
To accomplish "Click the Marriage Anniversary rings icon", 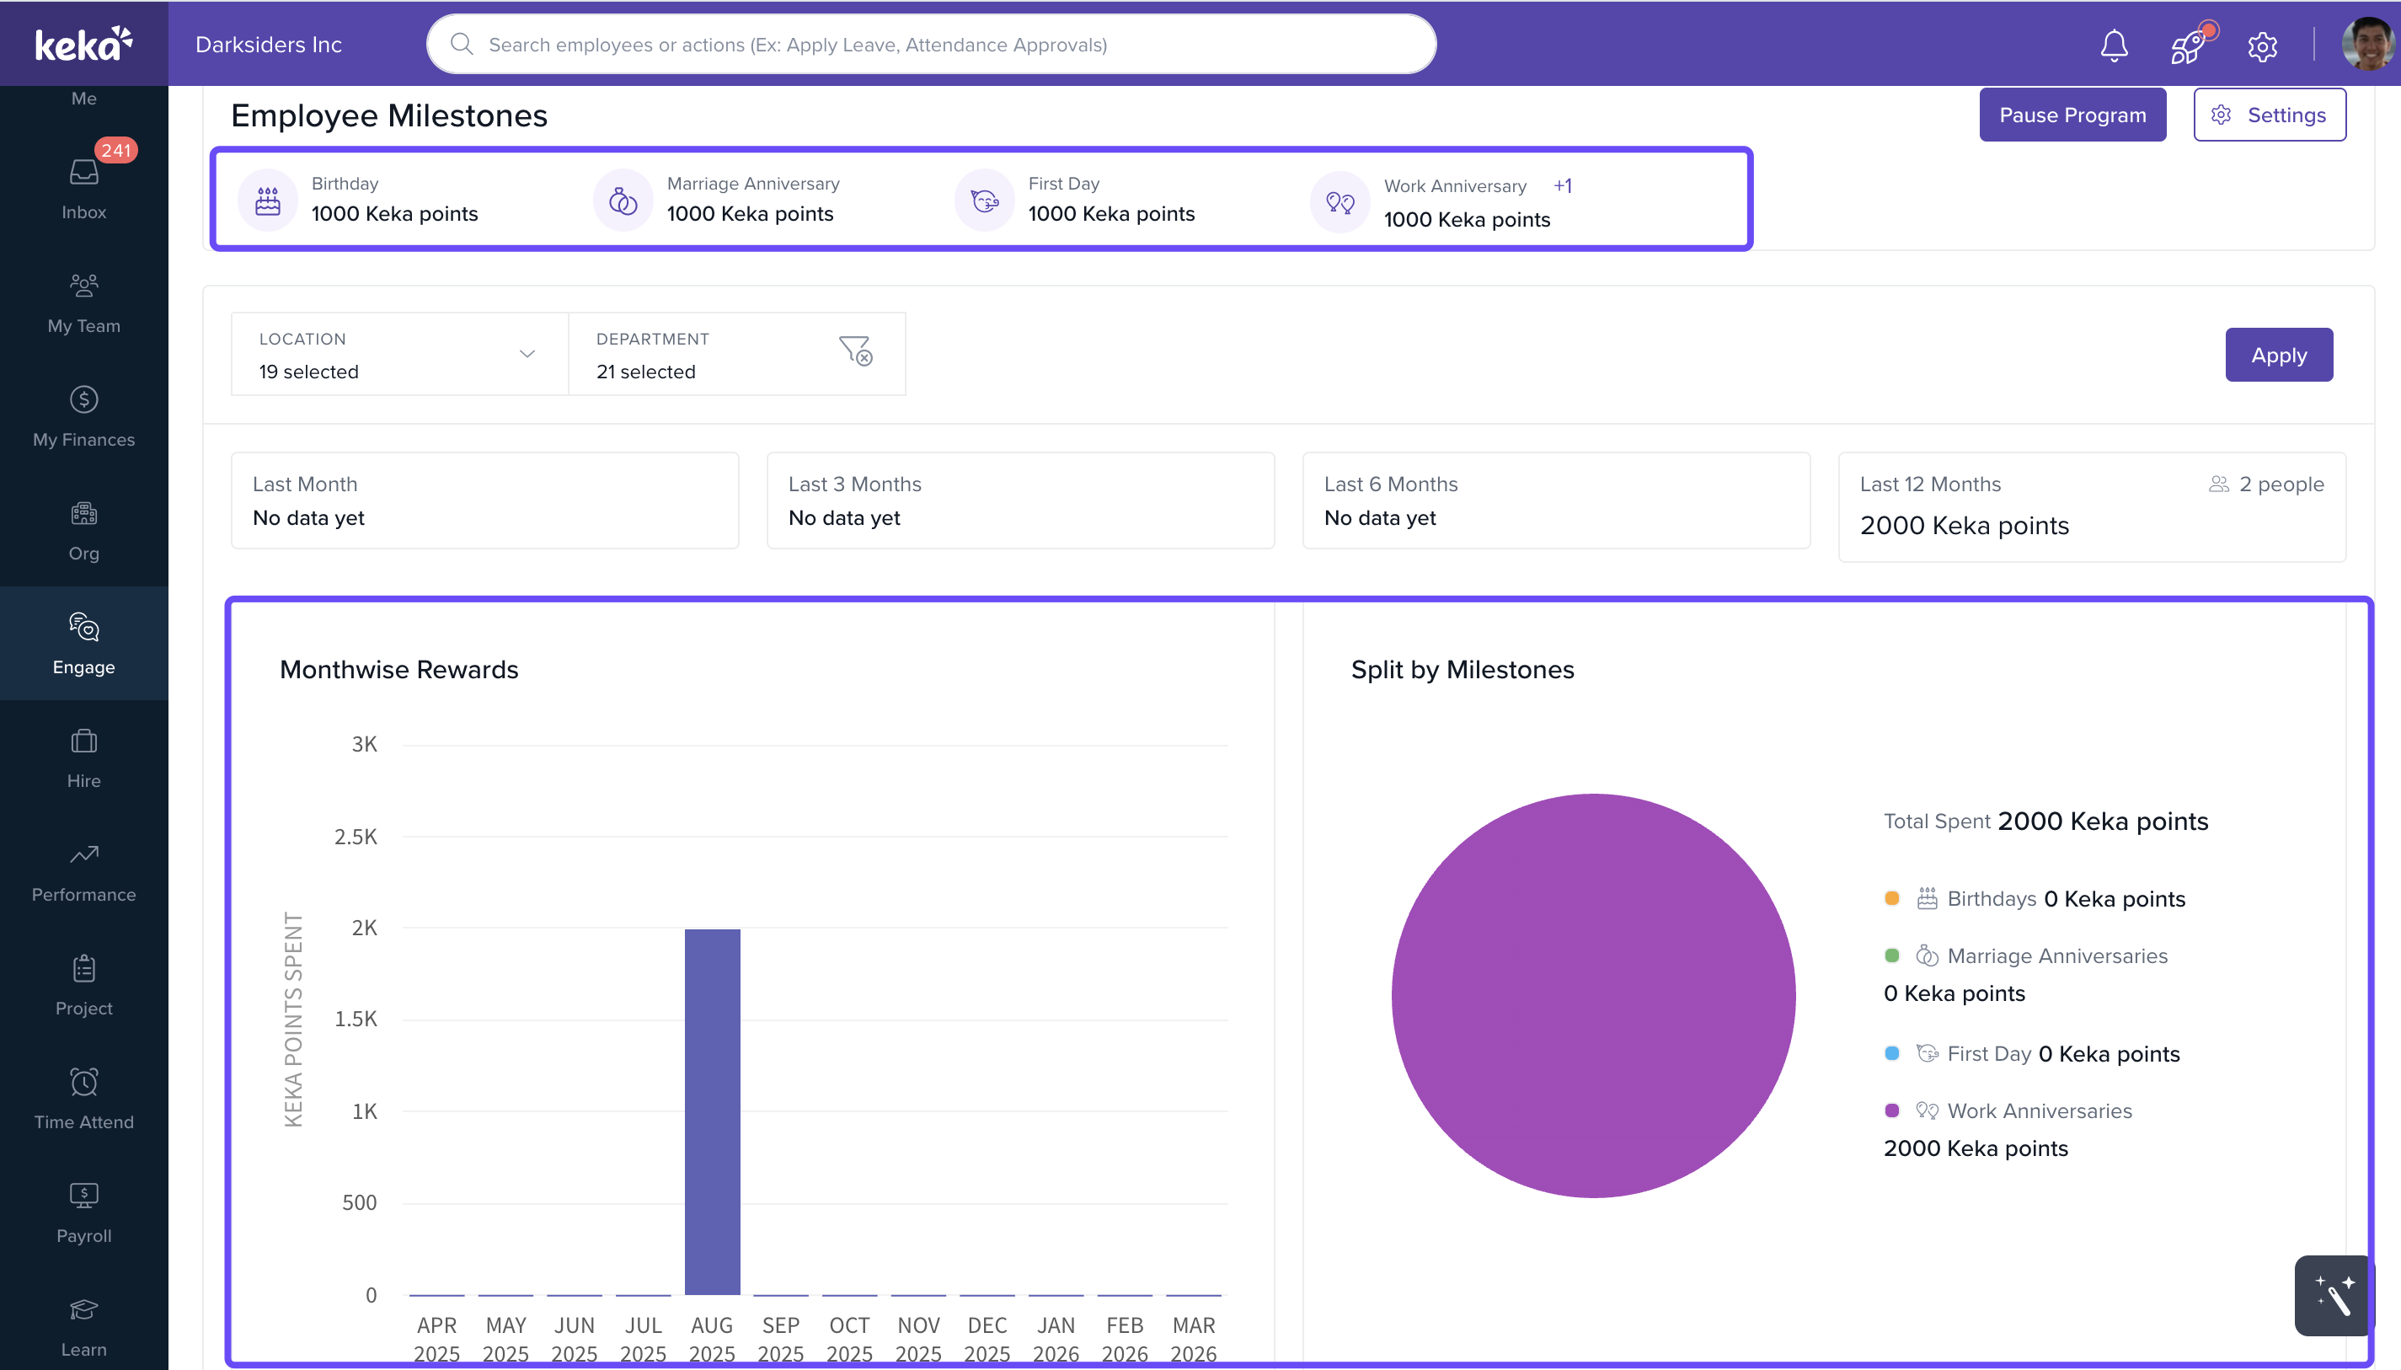I will [623, 200].
